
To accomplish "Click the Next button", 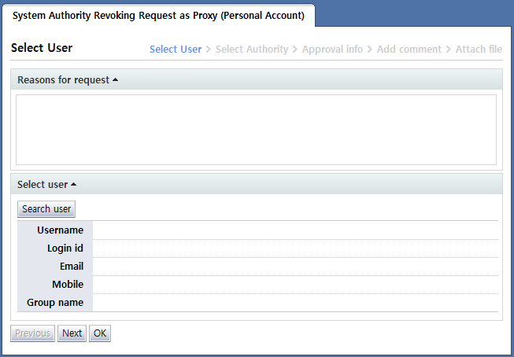I will coord(72,333).
